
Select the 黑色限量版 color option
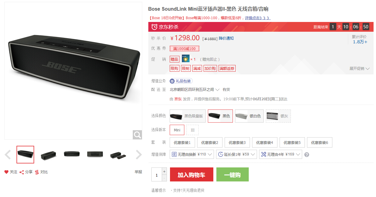coord(188,116)
